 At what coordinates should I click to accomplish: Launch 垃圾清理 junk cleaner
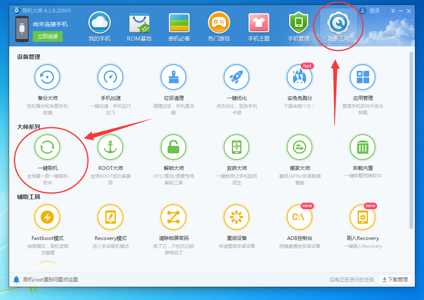pos(173,77)
